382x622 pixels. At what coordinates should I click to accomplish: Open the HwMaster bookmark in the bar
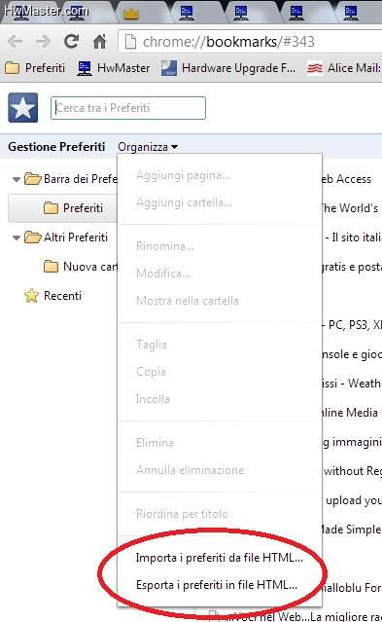point(114,68)
